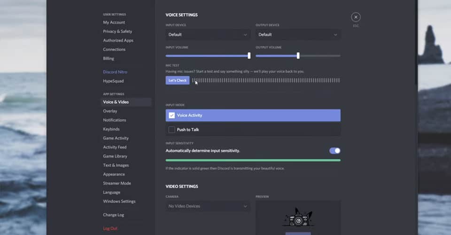Open Game Activity settings
The height and width of the screenshot is (235, 451).
[116, 138]
